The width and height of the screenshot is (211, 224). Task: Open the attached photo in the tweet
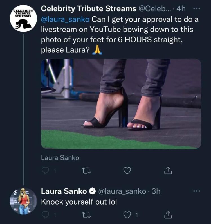pyautogui.click(x=121, y=103)
